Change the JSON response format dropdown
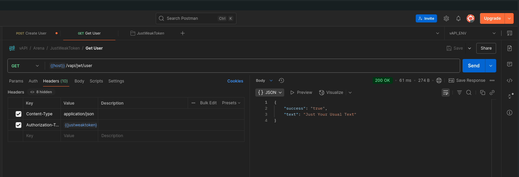Viewport: 519px width, 177px height. coord(270,93)
